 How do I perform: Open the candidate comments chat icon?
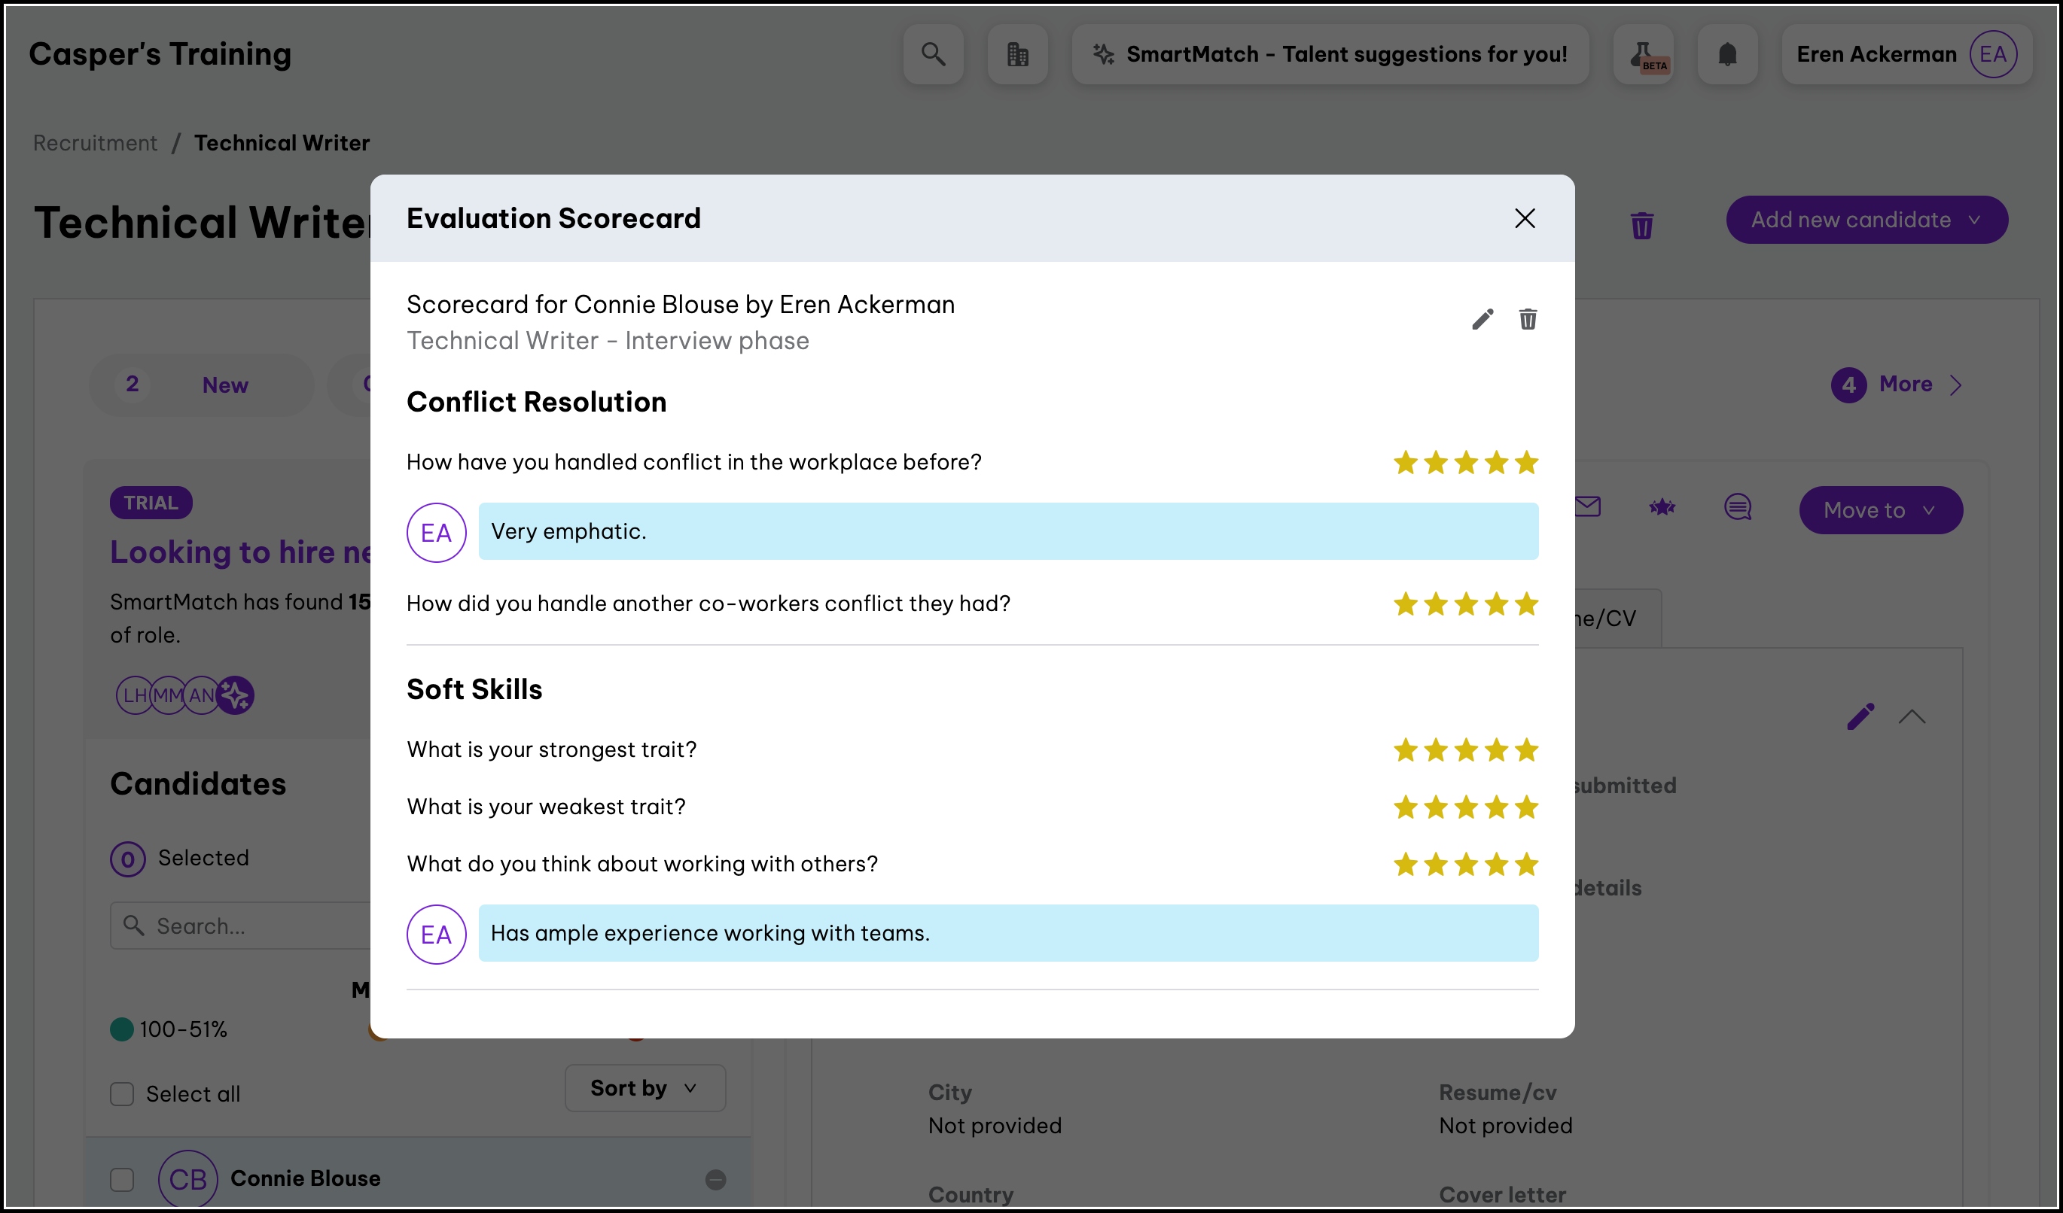(x=1737, y=507)
